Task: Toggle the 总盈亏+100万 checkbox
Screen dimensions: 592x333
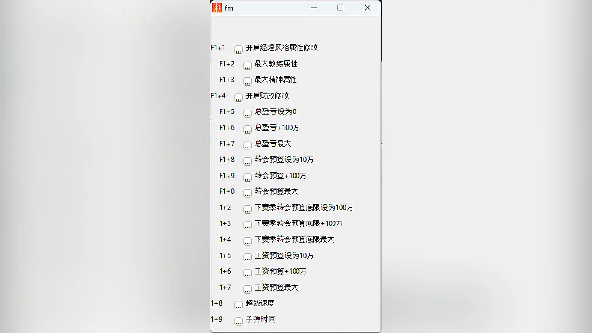Action: [x=248, y=129]
